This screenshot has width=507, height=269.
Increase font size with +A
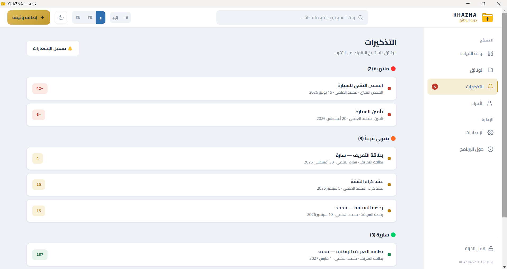(x=115, y=18)
